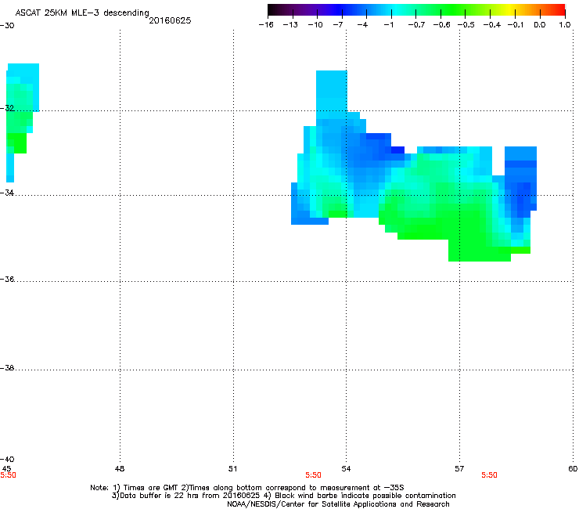Viewport: 579px width, 509px height.
Task: Click the 'NOAA/NESDIS/Center for Satellite Applications' credit line
Action: (x=338, y=504)
